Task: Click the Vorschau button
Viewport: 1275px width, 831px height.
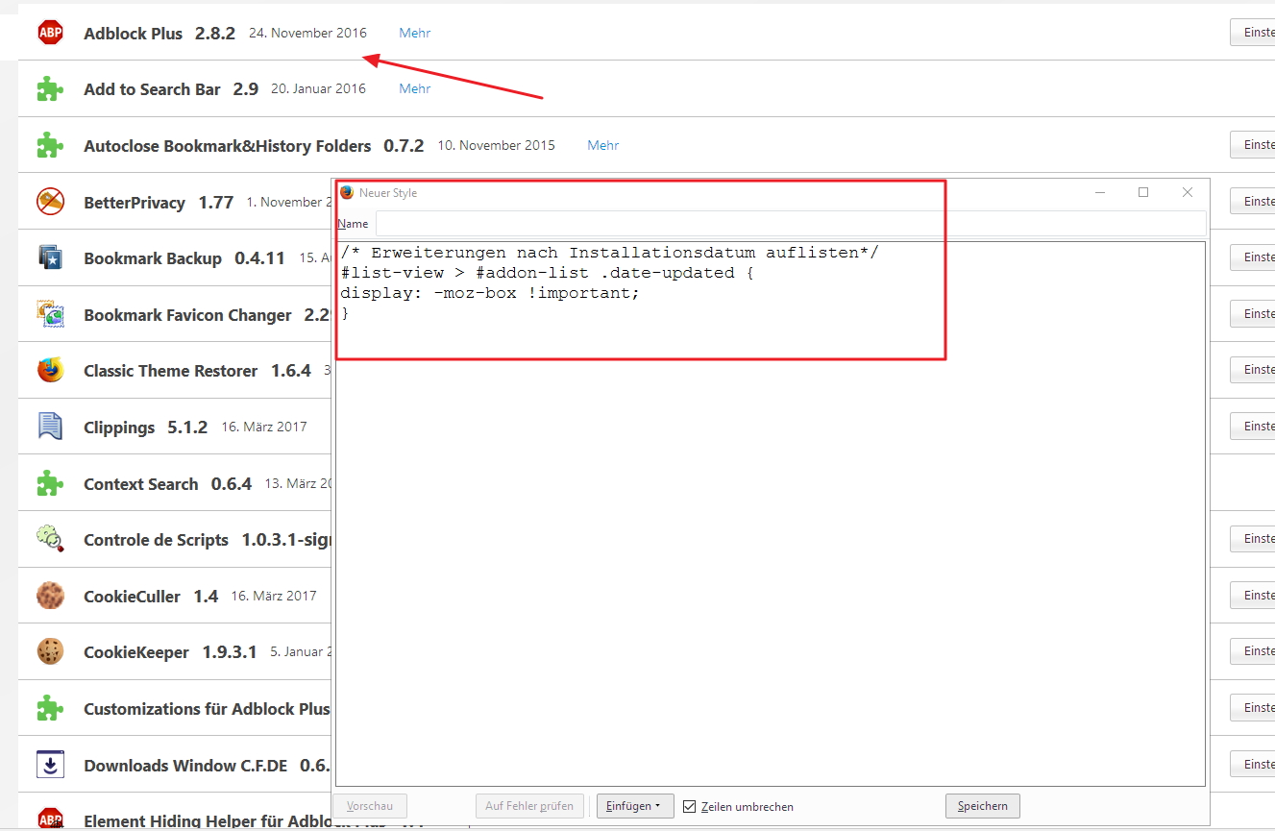Action: click(x=370, y=806)
